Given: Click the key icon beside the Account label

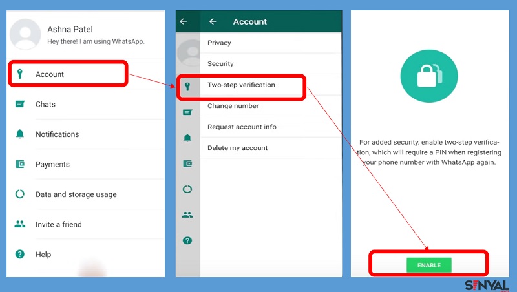Looking at the screenshot, I should [x=20, y=74].
